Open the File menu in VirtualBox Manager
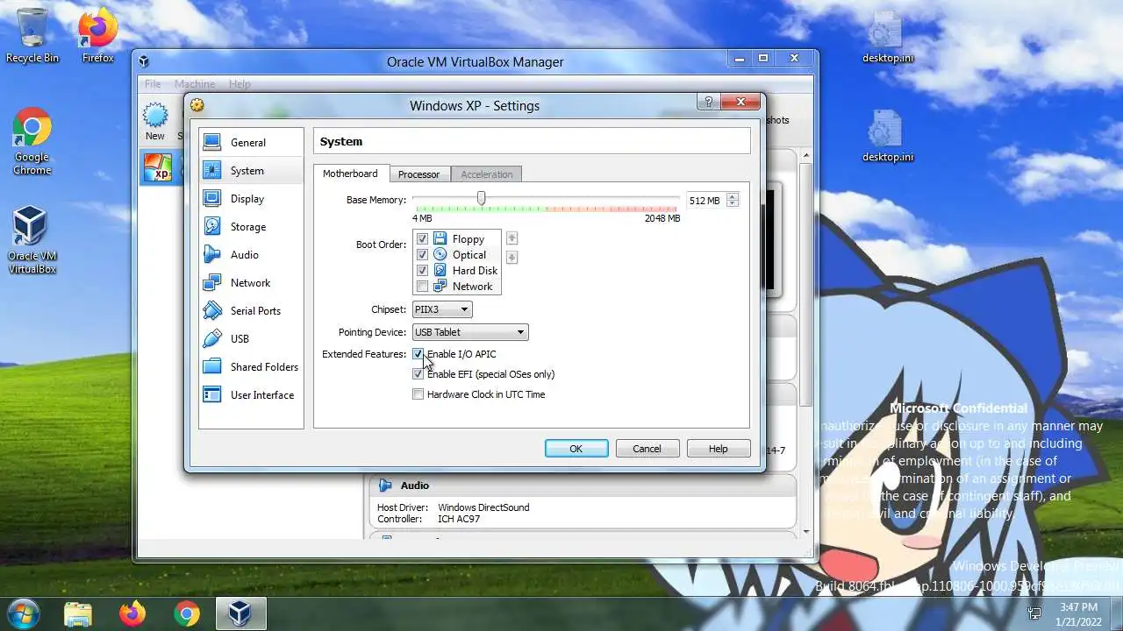This screenshot has height=631, width=1123. tap(153, 84)
